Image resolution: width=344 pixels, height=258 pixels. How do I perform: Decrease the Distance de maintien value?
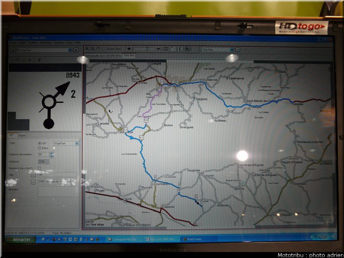(x=52, y=156)
